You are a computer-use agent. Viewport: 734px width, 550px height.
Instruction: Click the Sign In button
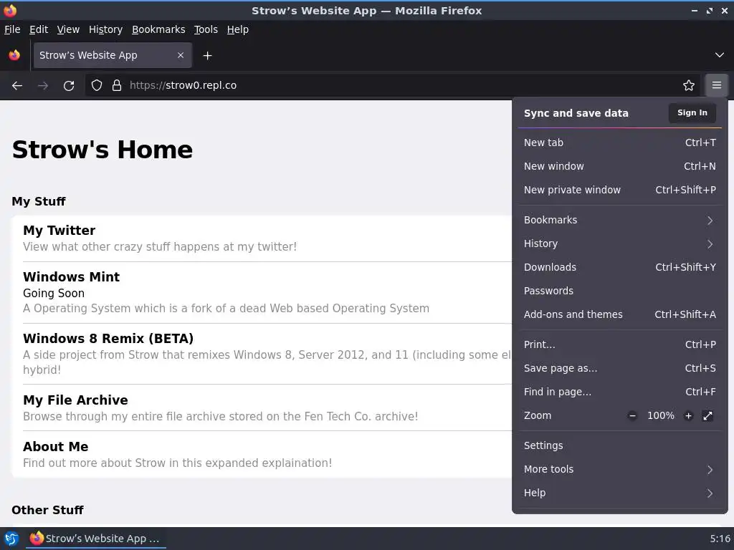coord(692,112)
